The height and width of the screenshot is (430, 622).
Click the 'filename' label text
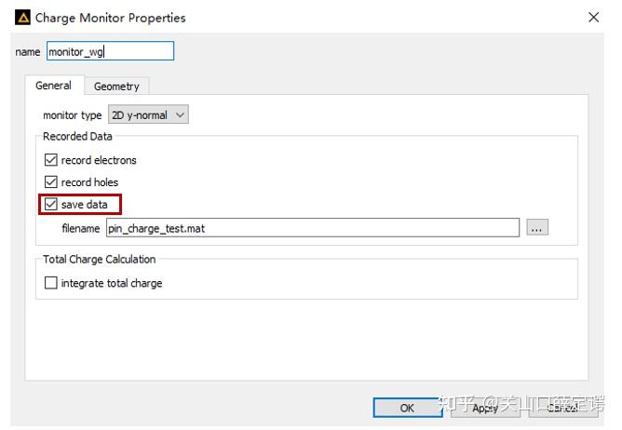point(80,228)
